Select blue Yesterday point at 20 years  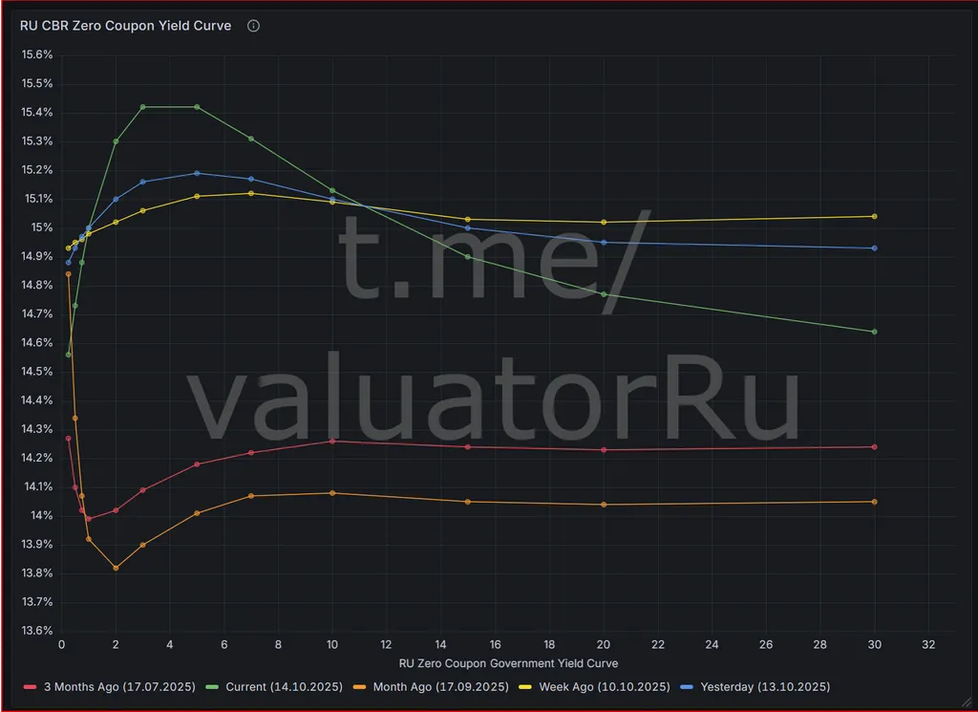[x=604, y=242]
